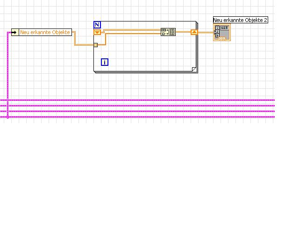Click the auto-indexing input tunnel of the loop
299x239 pixels.
coord(96,45)
